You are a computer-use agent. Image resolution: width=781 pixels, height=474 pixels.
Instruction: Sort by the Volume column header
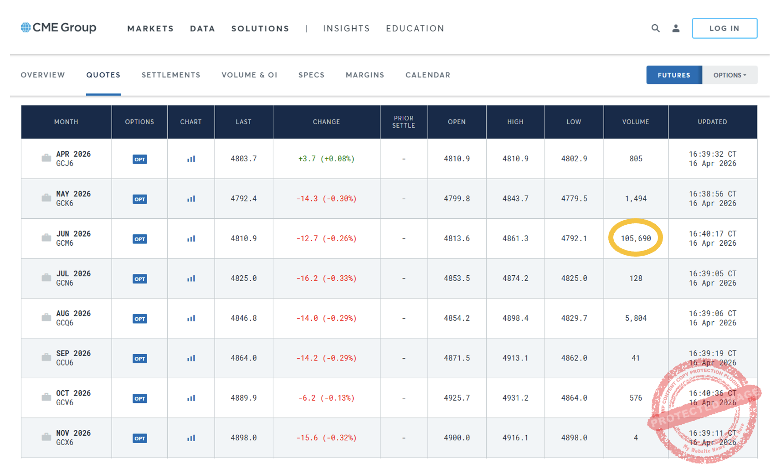click(x=635, y=122)
